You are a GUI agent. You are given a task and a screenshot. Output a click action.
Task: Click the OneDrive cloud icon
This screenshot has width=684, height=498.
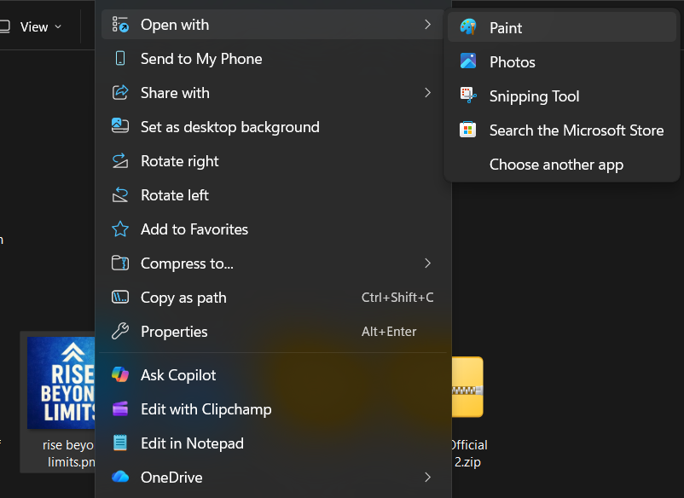tap(122, 477)
